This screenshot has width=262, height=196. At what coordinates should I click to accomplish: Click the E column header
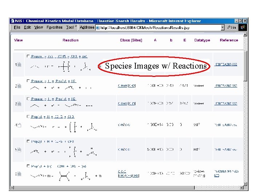(184, 40)
